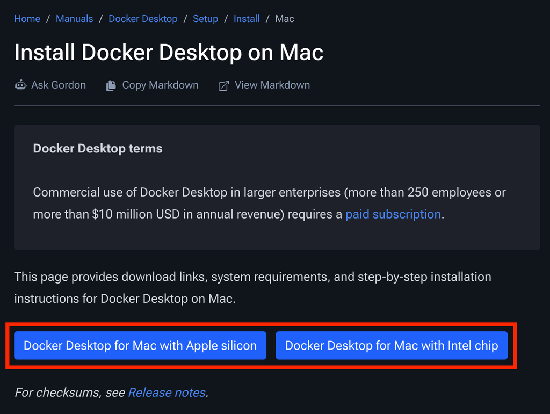
Task: Click the 'Commercial use of Docker Desktop' paragraph
Action: (270, 204)
